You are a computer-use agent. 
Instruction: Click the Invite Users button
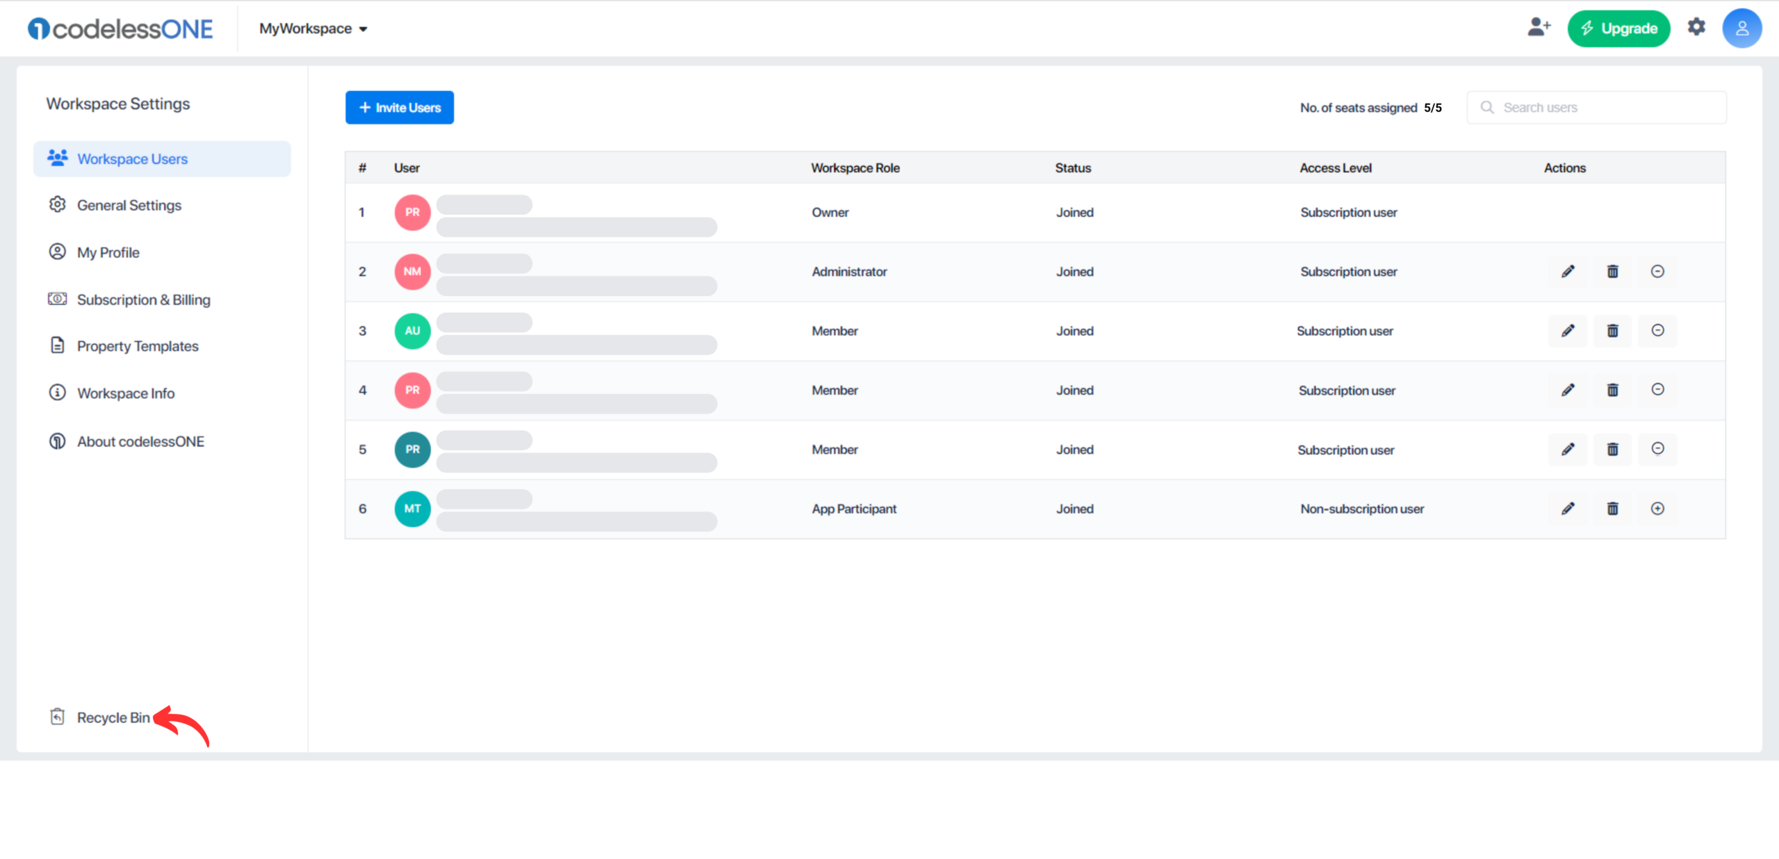pos(400,108)
